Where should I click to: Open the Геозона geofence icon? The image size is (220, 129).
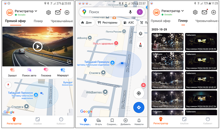coord(46,70)
